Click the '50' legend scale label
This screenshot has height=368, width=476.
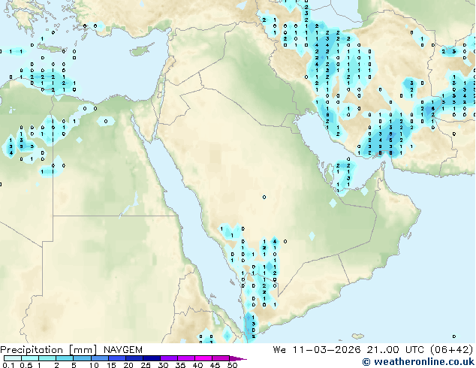click(232, 365)
